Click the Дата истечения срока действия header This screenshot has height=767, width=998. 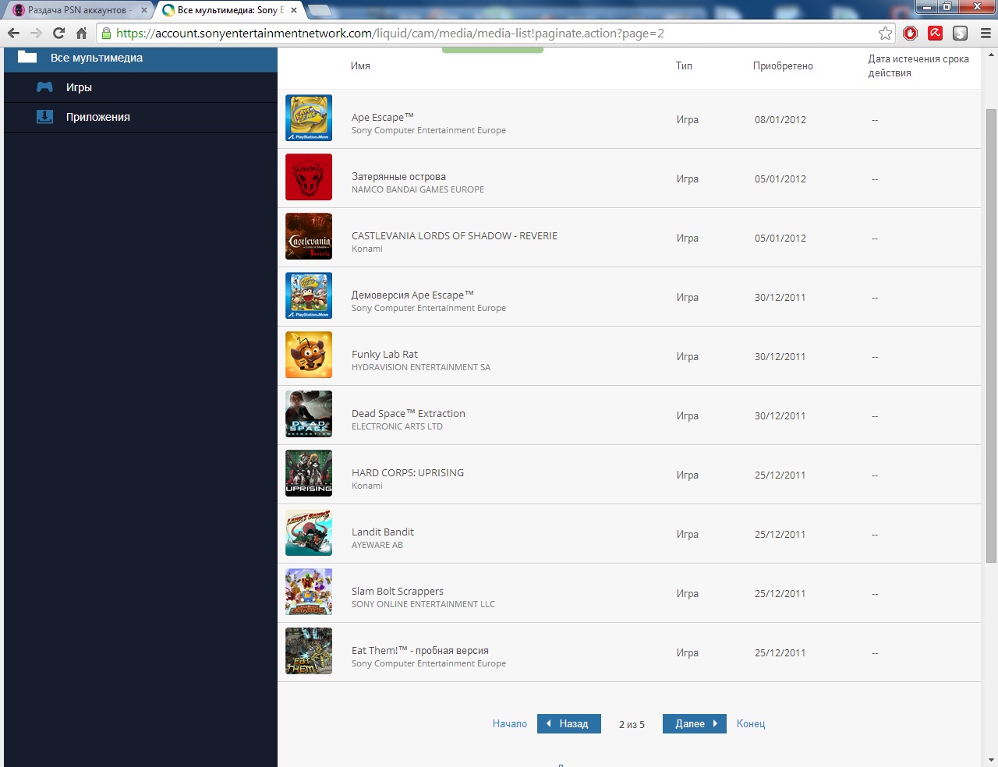click(x=918, y=65)
